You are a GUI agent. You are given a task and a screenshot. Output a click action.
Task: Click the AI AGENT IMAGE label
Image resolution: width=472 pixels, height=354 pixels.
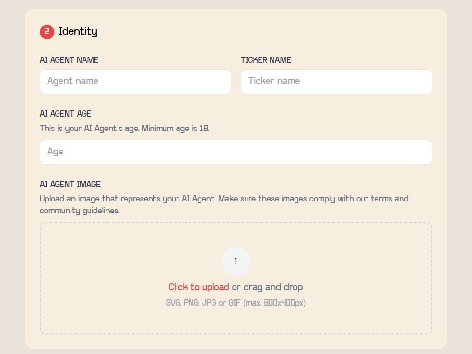(70, 184)
